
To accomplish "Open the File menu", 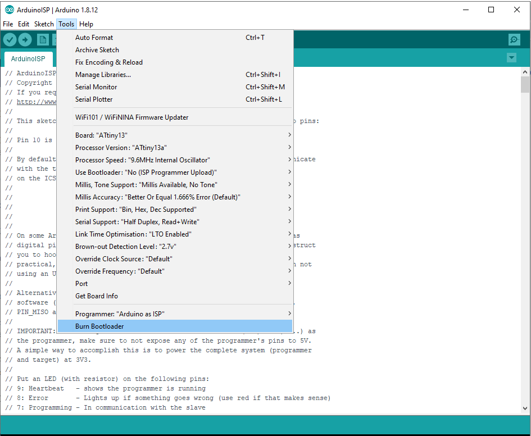I will point(8,24).
